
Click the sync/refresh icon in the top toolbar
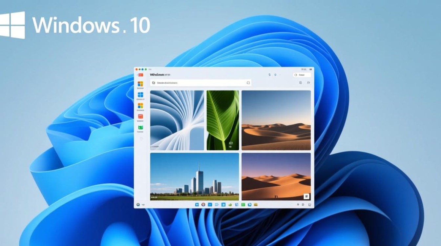pyautogui.click(x=269, y=75)
